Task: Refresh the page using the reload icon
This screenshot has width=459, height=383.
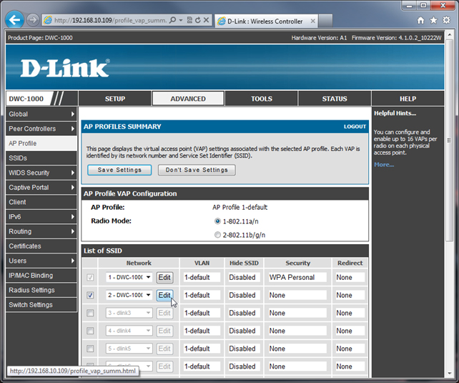Action: tap(197, 20)
